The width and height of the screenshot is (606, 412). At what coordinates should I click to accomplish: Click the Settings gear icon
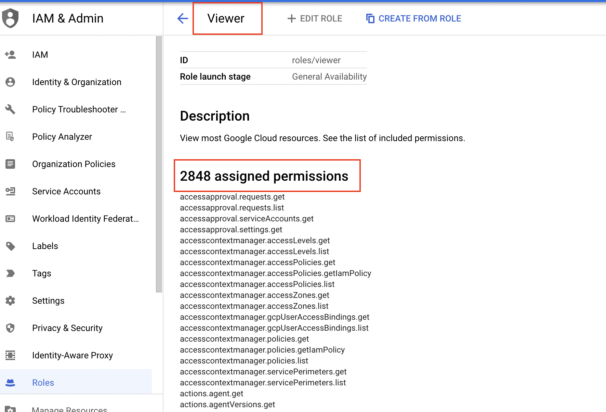coord(10,301)
